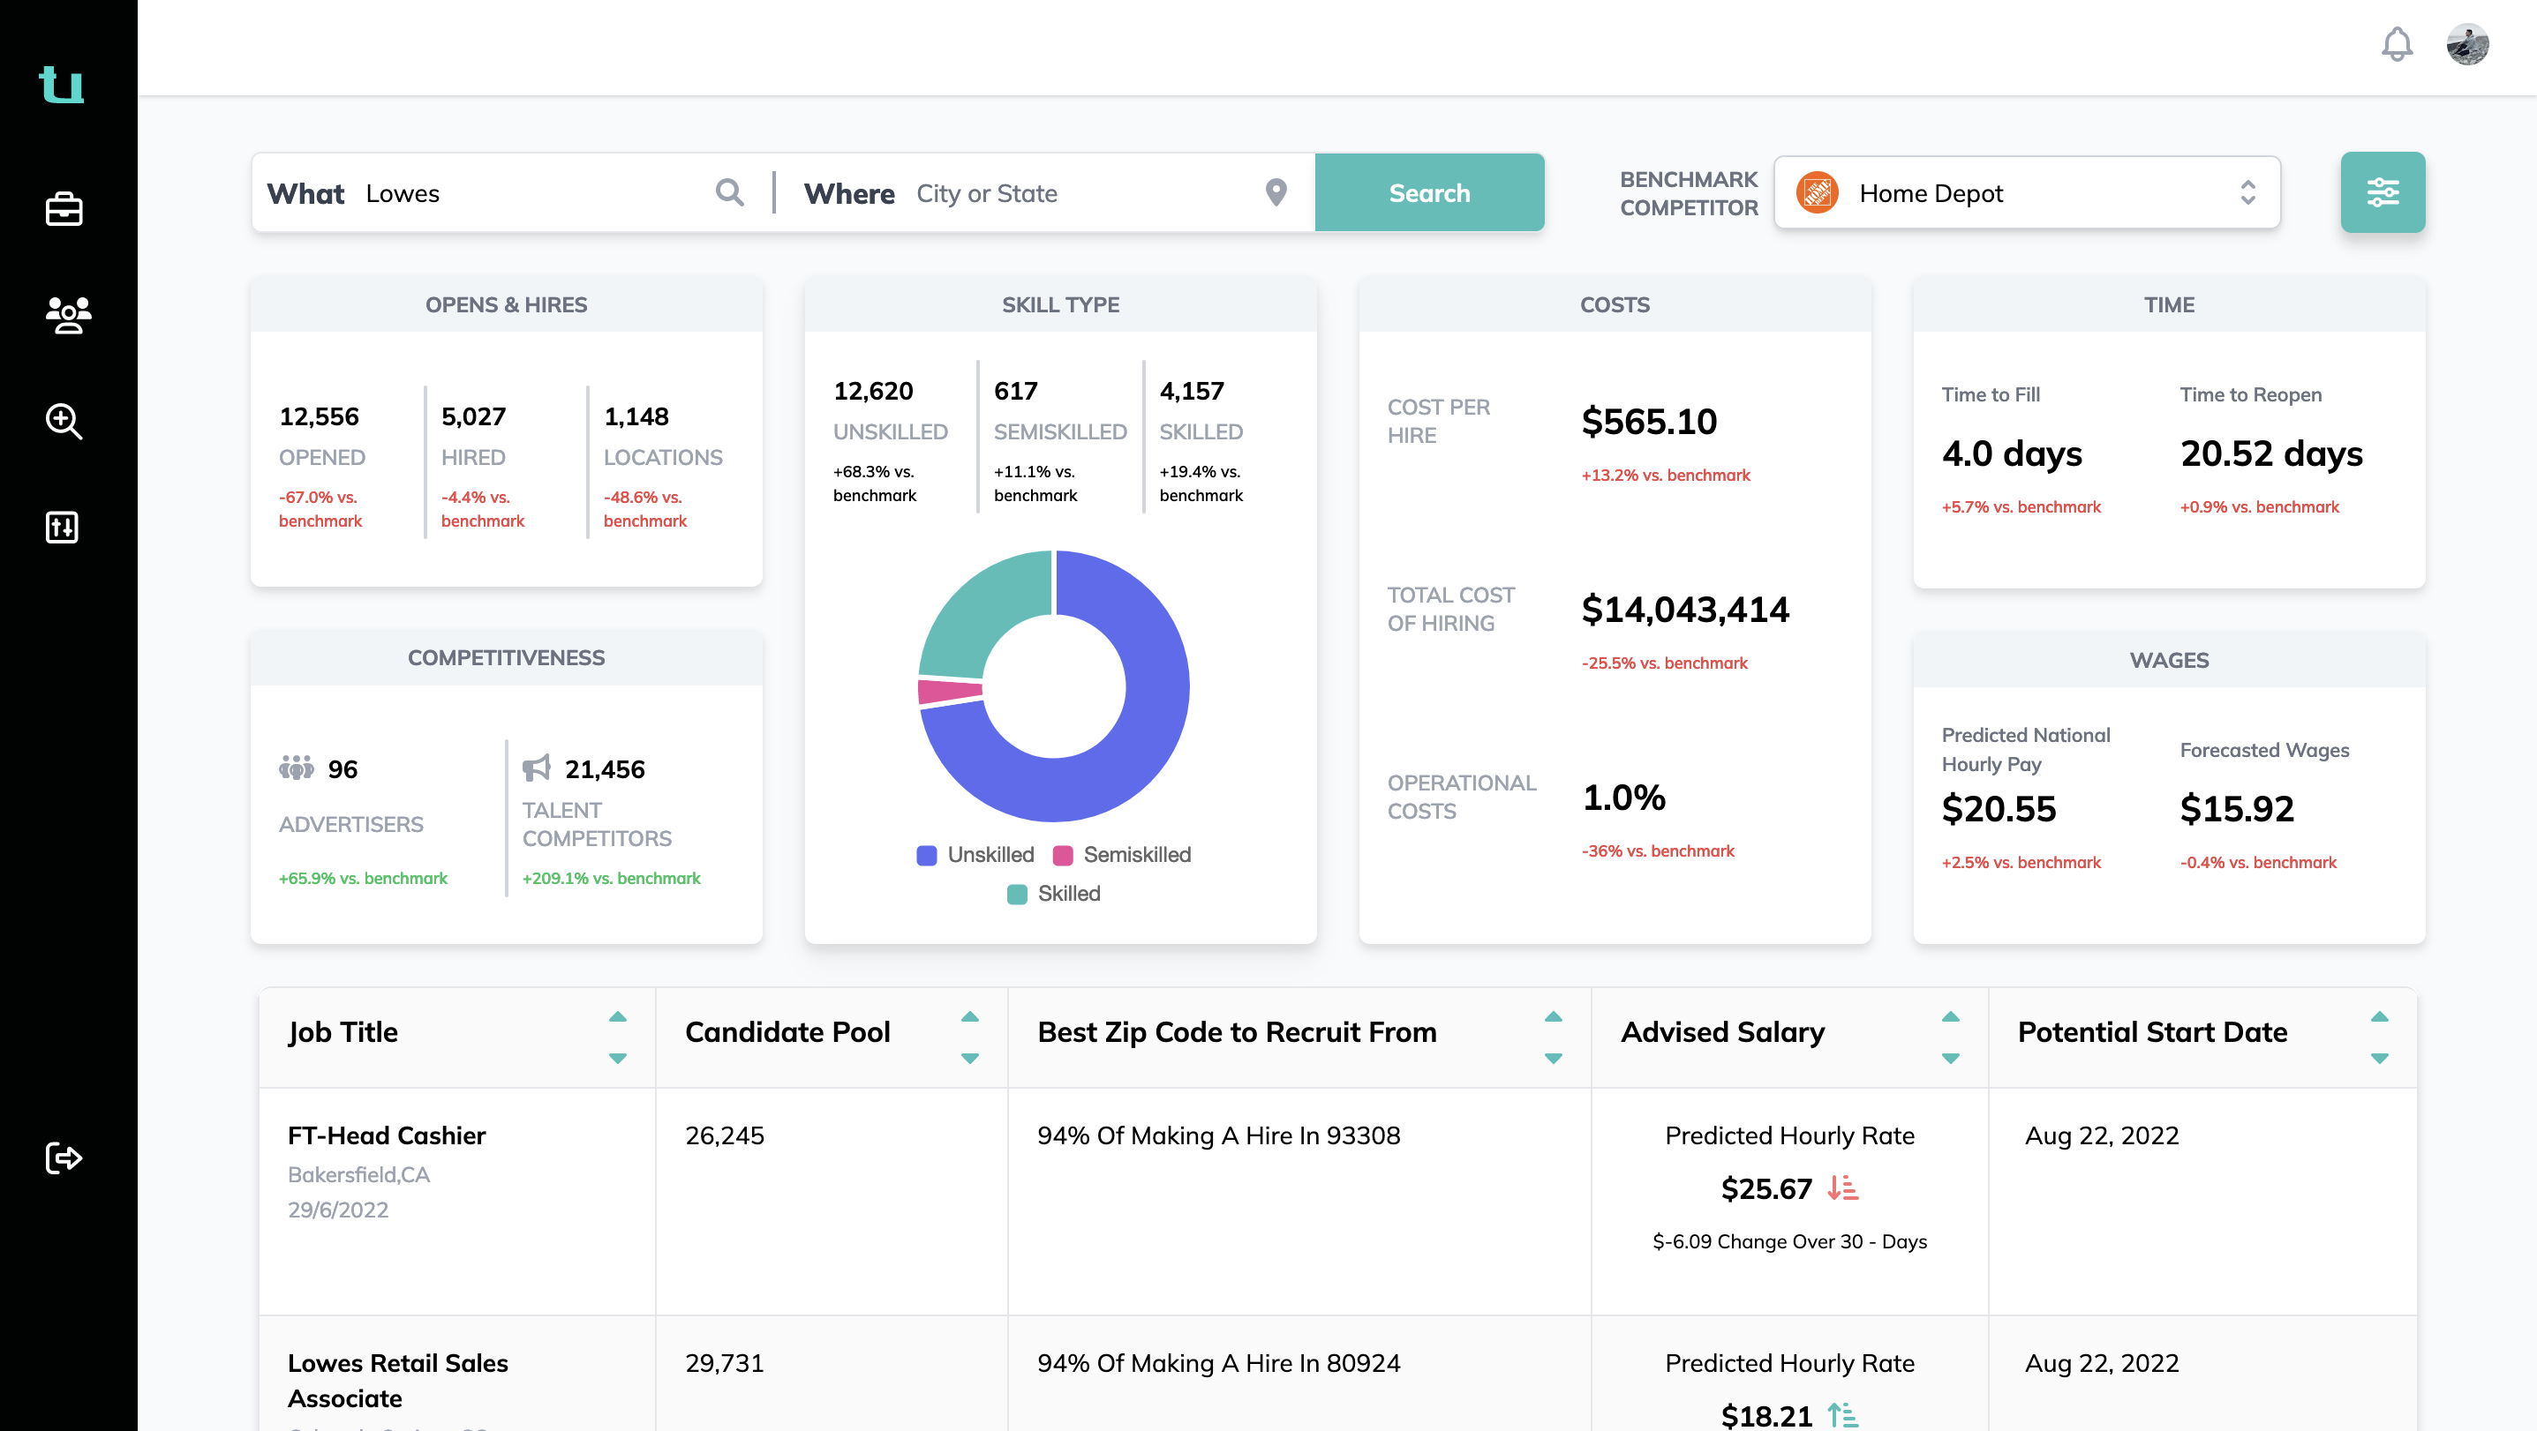Click the 12,620 Unskilled count

(872, 391)
